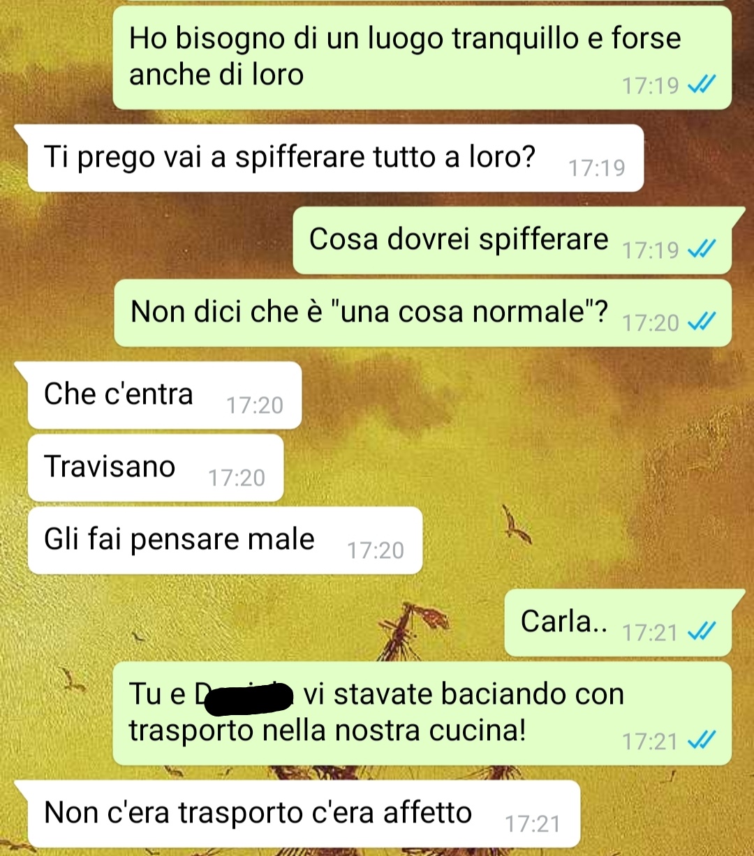Screen dimensions: 754x856
Task: Tap double checkmarks beside 'Cosa dovrei spifferare'
Action: pos(701,249)
